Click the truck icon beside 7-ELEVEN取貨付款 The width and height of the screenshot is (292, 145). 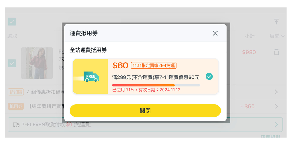pos(16,124)
